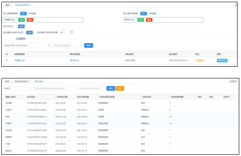Click green 查看 button next to 检察院.xlsx
241x156 pixels.
point(22,20)
